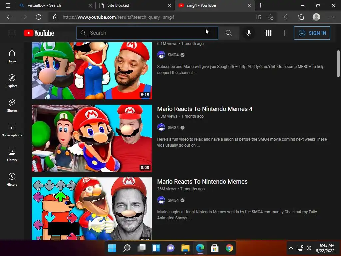Open the thumbnail with 8:15 duration
Screen dimensions: 341x256
[x=92, y=71]
